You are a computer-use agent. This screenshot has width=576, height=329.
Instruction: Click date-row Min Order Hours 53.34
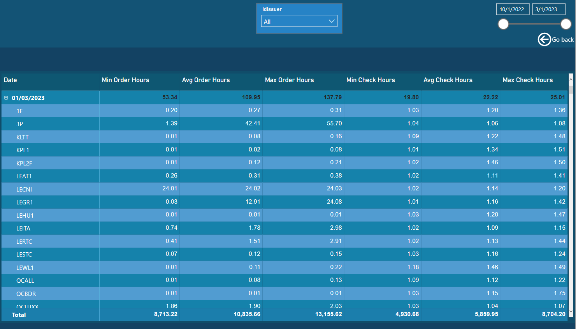pyautogui.click(x=170, y=97)
